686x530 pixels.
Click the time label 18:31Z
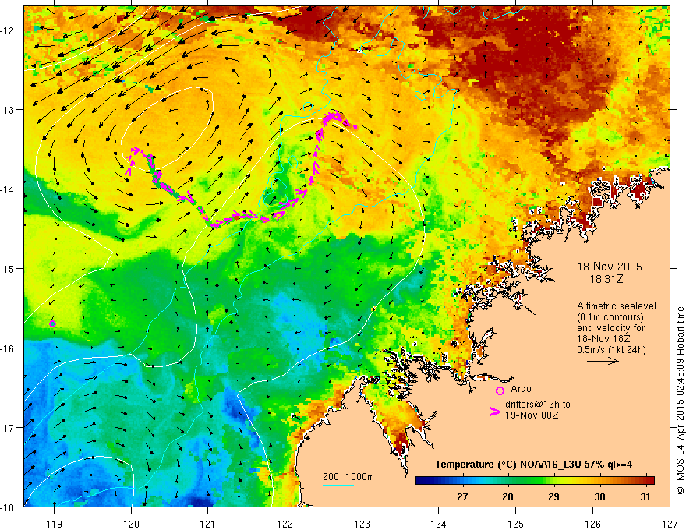tap(606, 279)
